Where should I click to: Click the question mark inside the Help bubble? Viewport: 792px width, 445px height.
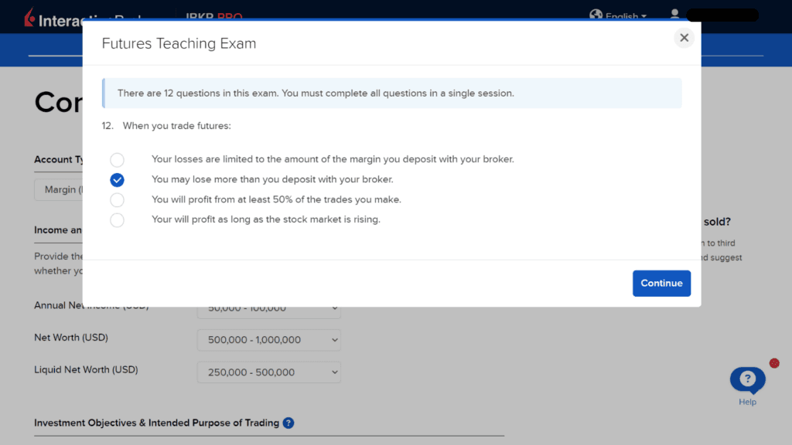tap(746, 378)
